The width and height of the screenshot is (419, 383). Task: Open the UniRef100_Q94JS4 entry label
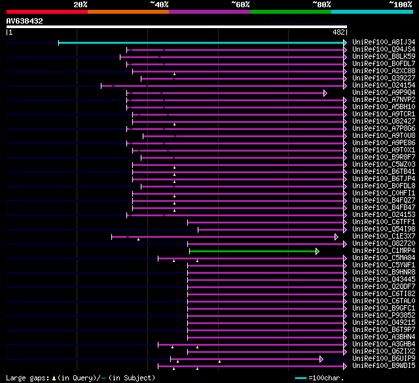click(x=384, y=49)
